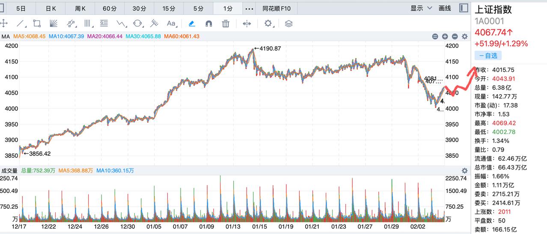
Task: Click the 12/17 date axis label
Action: tap(20, 226)
